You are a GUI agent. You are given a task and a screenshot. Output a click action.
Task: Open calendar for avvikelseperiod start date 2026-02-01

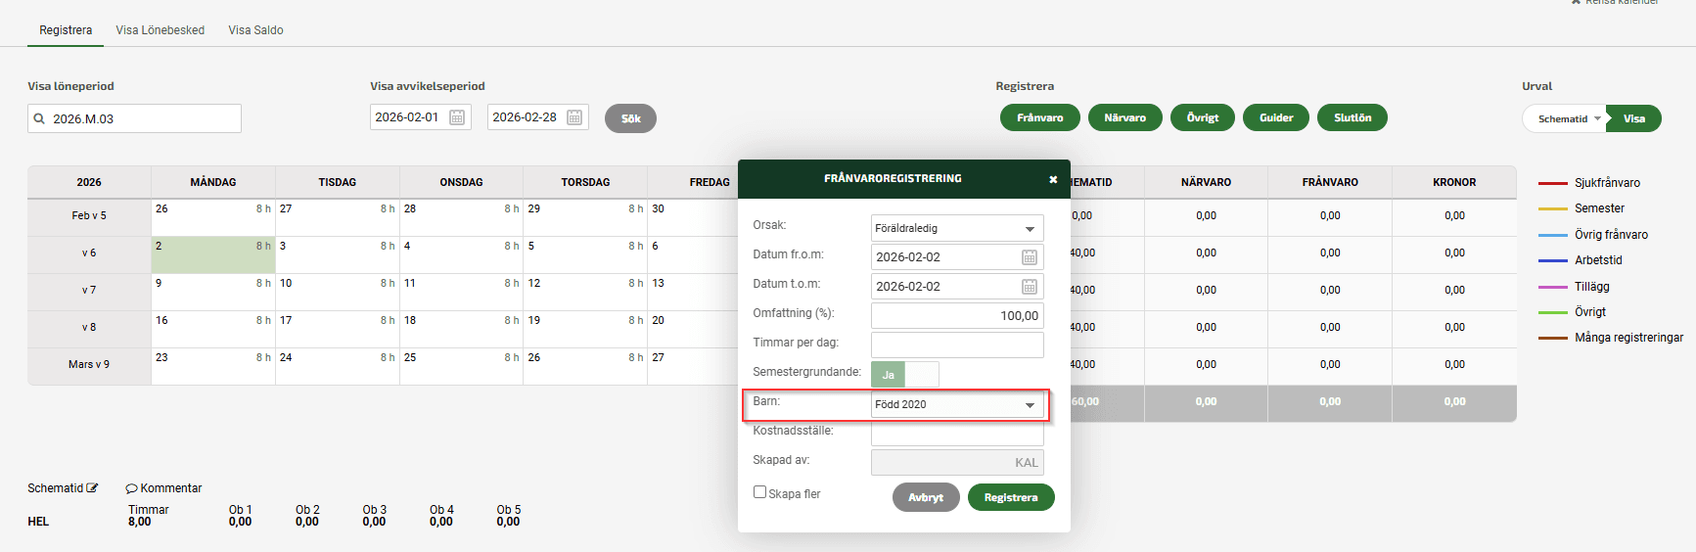point(457,117)
